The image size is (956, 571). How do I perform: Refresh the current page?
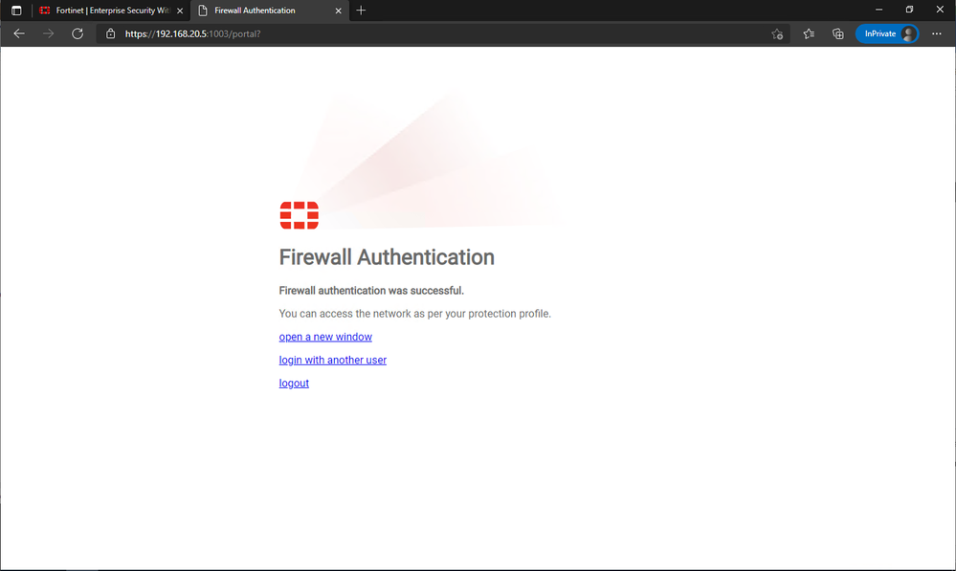[x=78, y=33]
